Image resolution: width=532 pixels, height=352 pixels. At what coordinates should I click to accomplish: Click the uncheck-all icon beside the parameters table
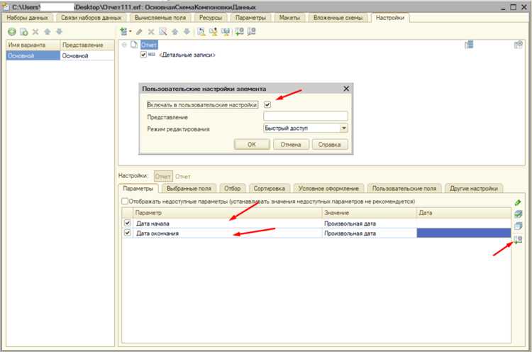tap(518, 226)
